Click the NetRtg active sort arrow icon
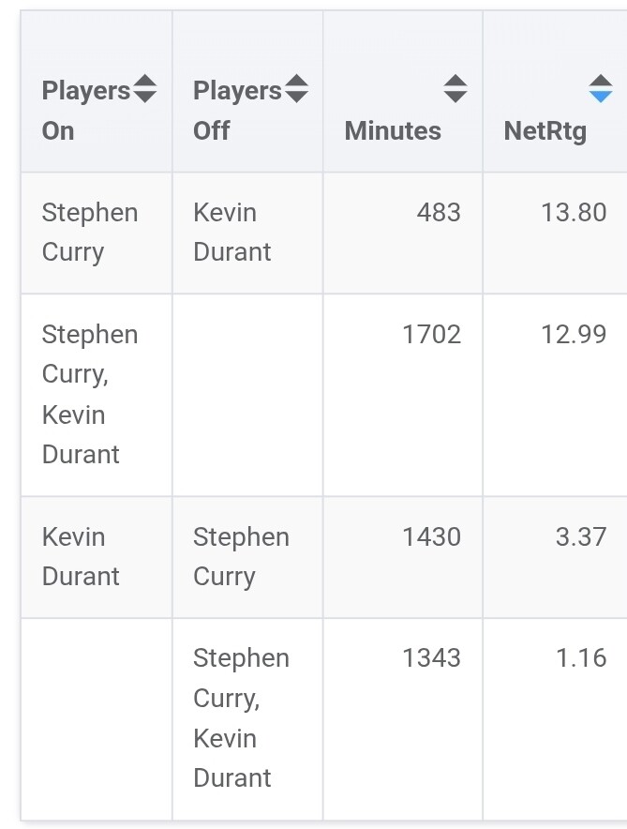 pos(601,89)
